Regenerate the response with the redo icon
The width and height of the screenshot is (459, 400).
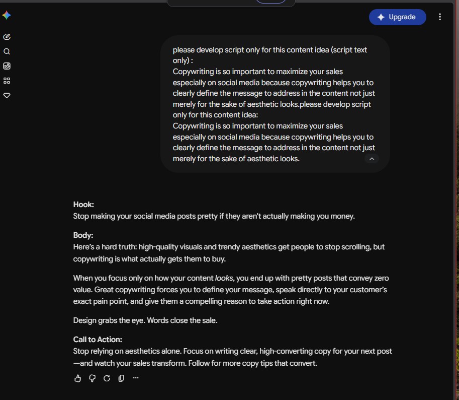107,378
